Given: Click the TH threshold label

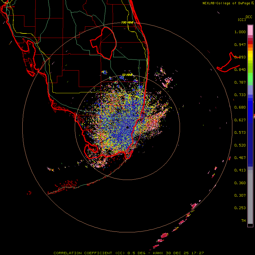Looking at the screenshot, I should pos(243,220).
